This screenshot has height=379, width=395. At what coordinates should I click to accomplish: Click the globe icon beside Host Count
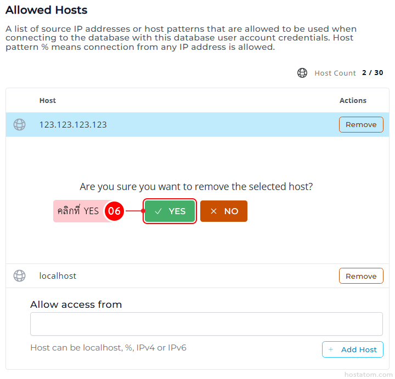point(302,73)
